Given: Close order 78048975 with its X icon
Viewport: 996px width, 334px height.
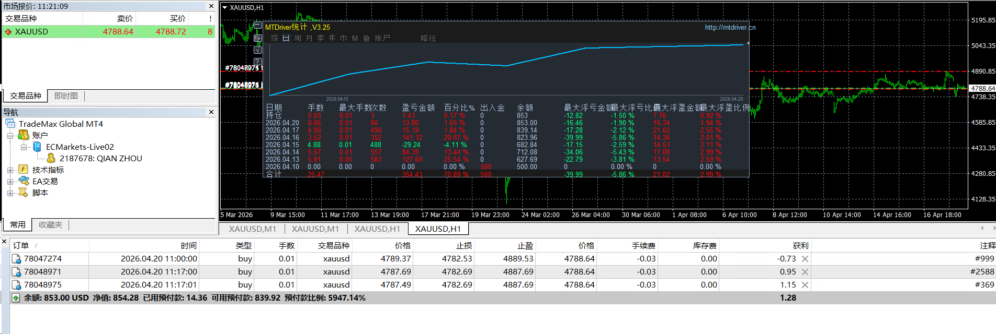Looking at the screenshot, I should coord(805,285).
